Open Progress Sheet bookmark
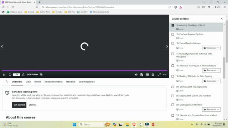 coord(15,12)
